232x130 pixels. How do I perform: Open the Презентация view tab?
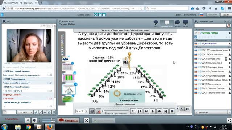(x=167, y=23)
